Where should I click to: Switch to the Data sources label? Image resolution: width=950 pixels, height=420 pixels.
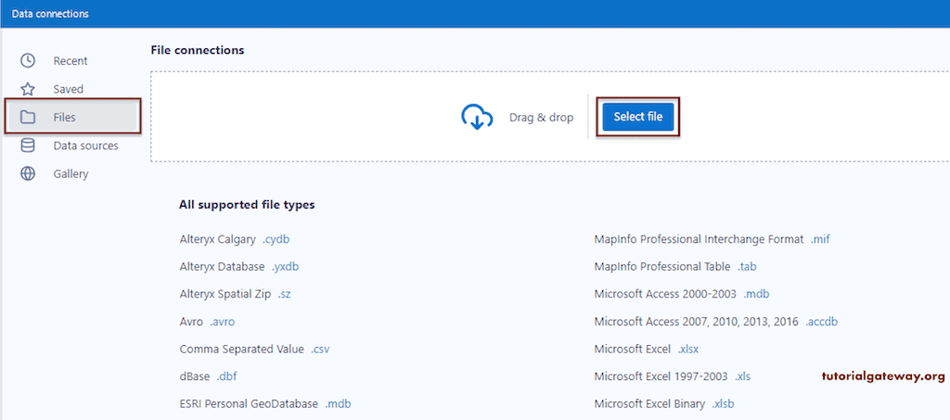(85, 146)
